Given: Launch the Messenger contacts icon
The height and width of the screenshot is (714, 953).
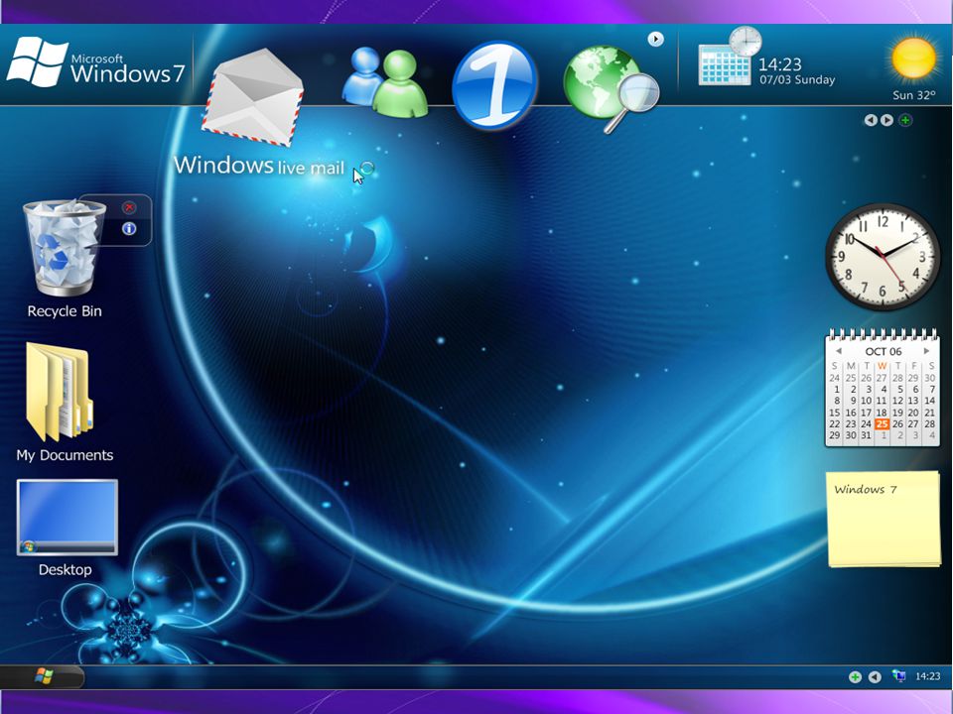Looking at the screenshot, I should pyautogui.click(x=385, y=82).
